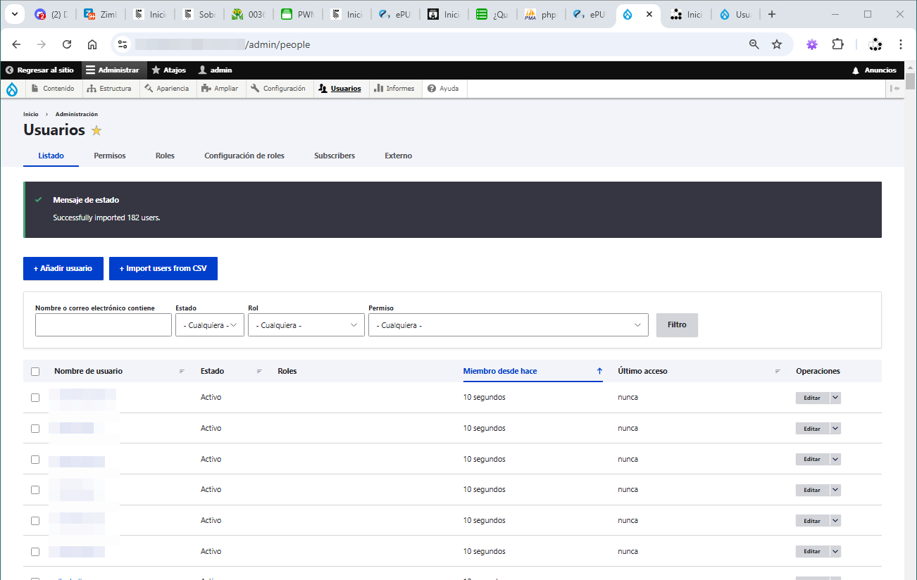Click Regresar al sitio in admin toolbar
Image resolution: width=917 pixels, height=580 pixels.
pyautogui.click(x=39, y=70)
